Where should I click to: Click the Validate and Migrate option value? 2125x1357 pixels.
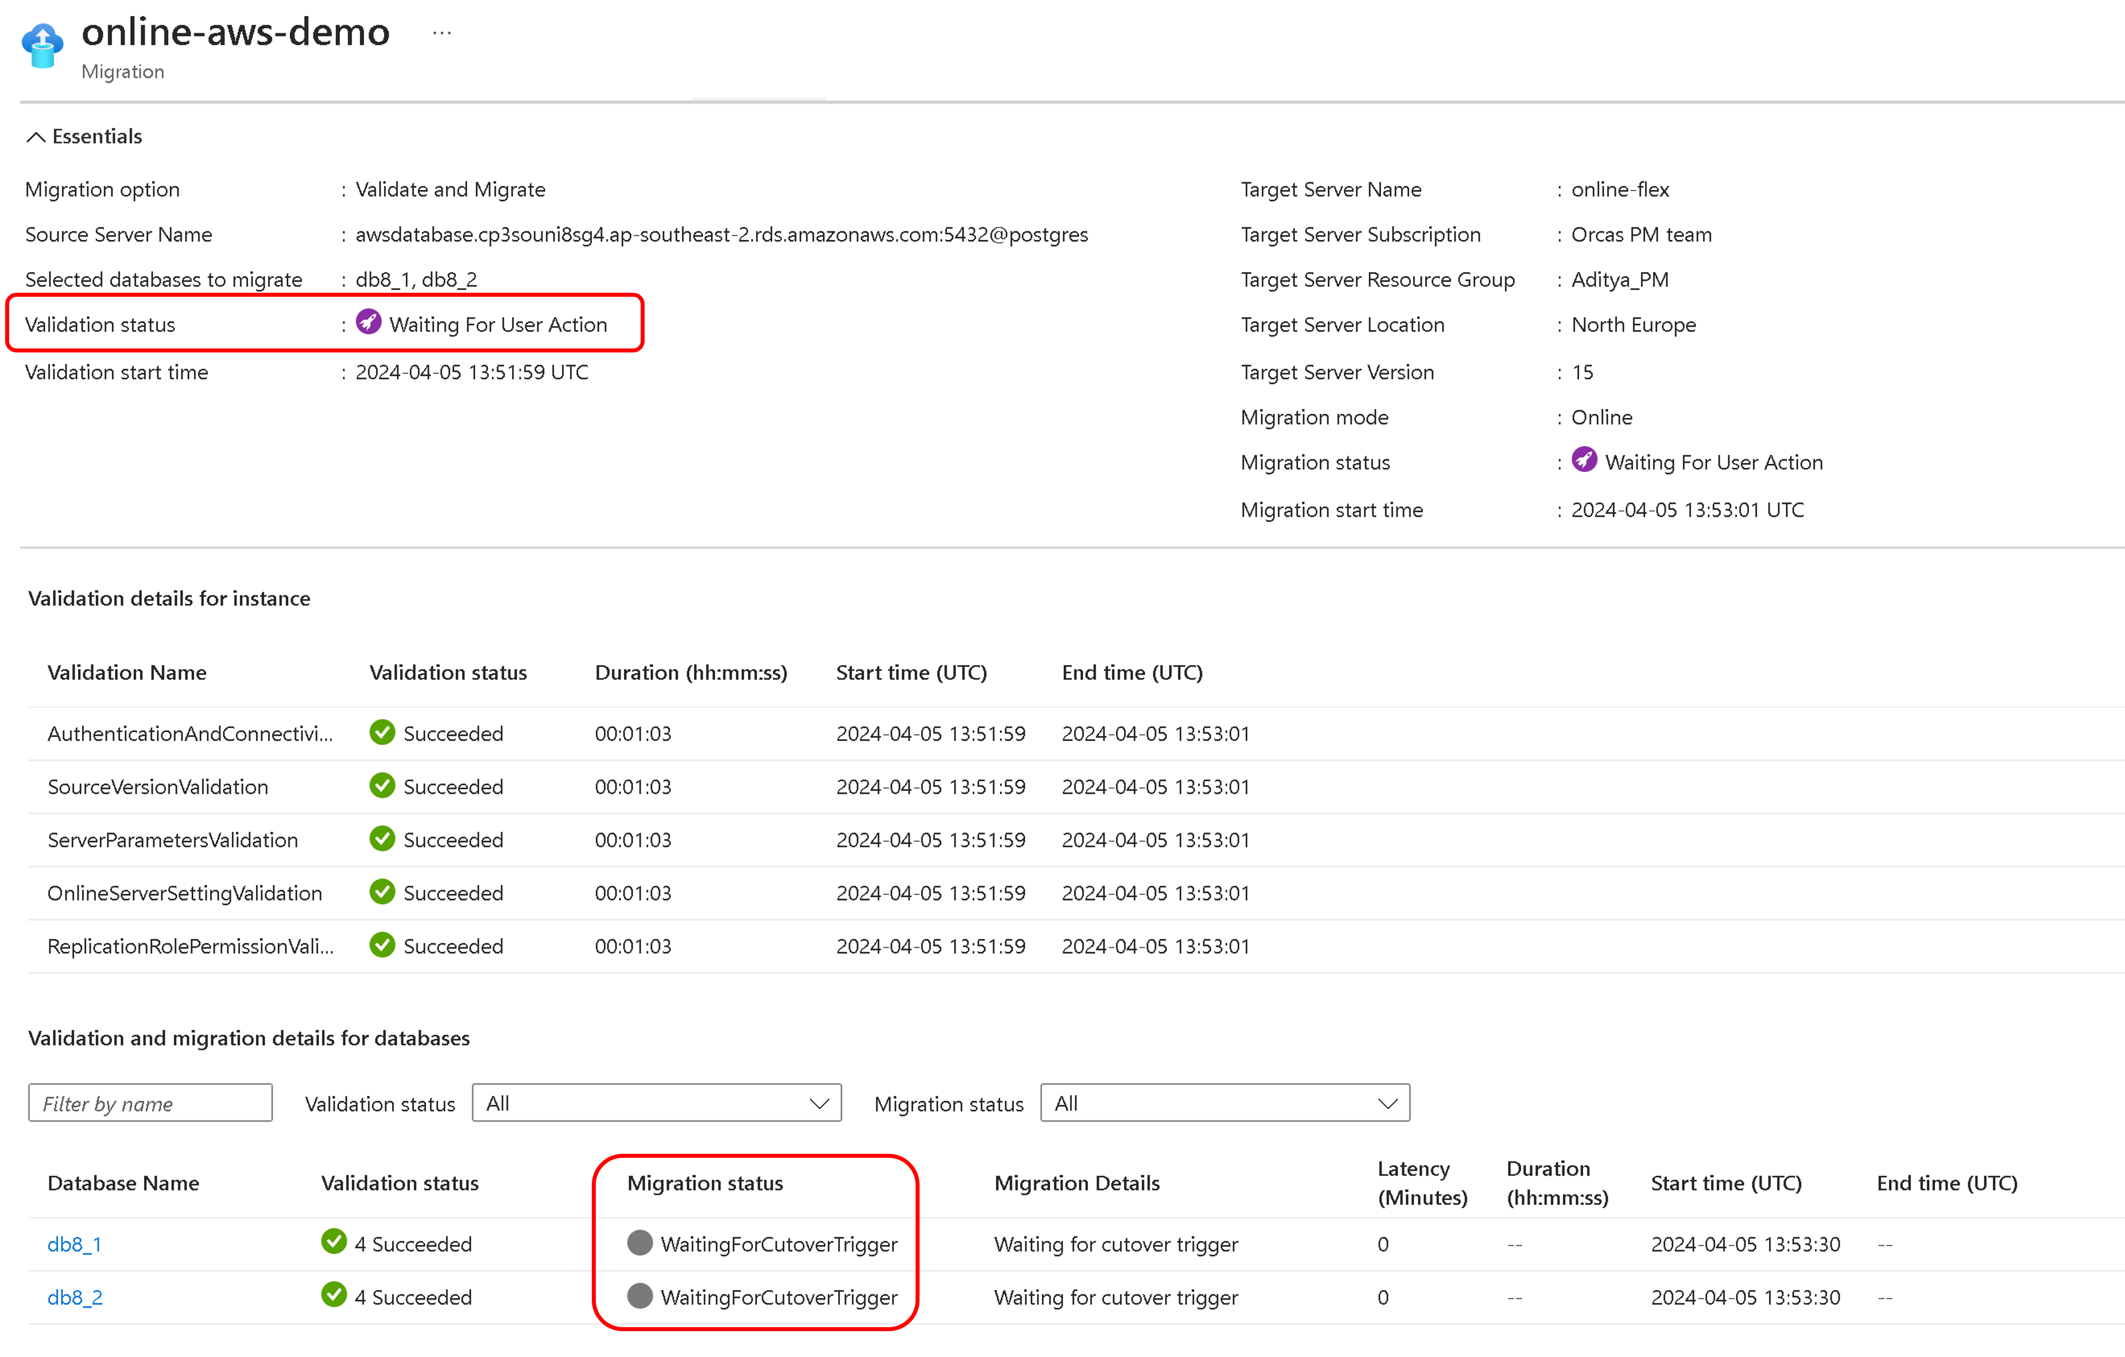(450, 189)
